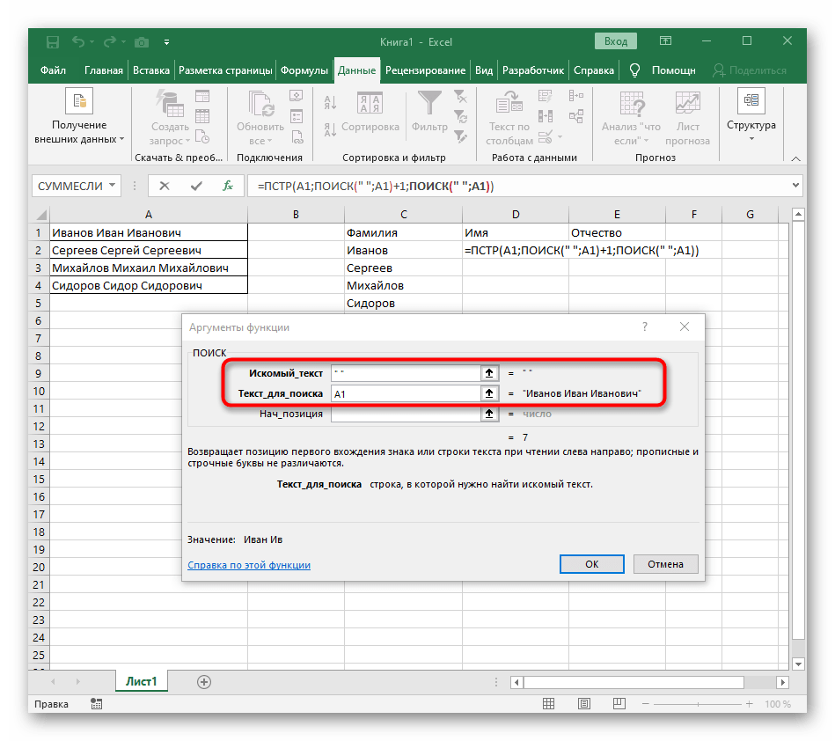Click the Redo arrow icon
The height and width of the screenshot is (741, 835).
(110, 41)
